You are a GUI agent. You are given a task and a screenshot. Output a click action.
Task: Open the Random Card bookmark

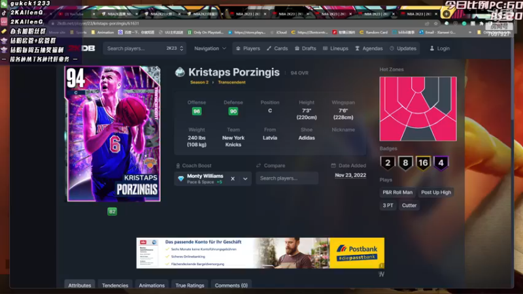point(373,32)
